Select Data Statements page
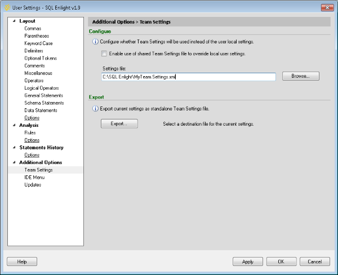Screen dimensions: 338x275 point(41,110)
